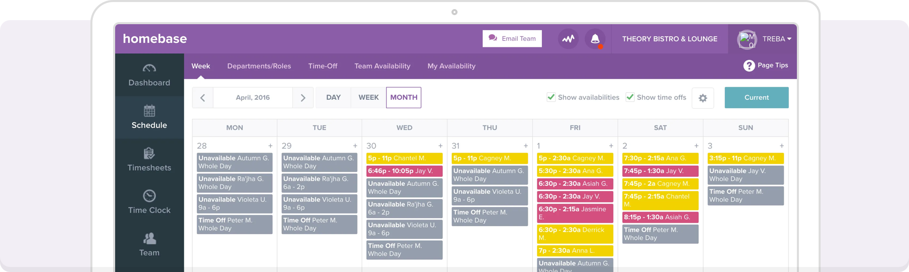Add a shift on Friday the 1st

click(x=611, y=146)
